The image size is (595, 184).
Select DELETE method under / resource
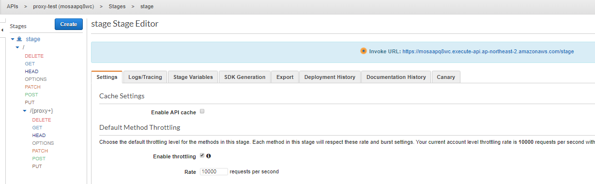tap(34, 56)
